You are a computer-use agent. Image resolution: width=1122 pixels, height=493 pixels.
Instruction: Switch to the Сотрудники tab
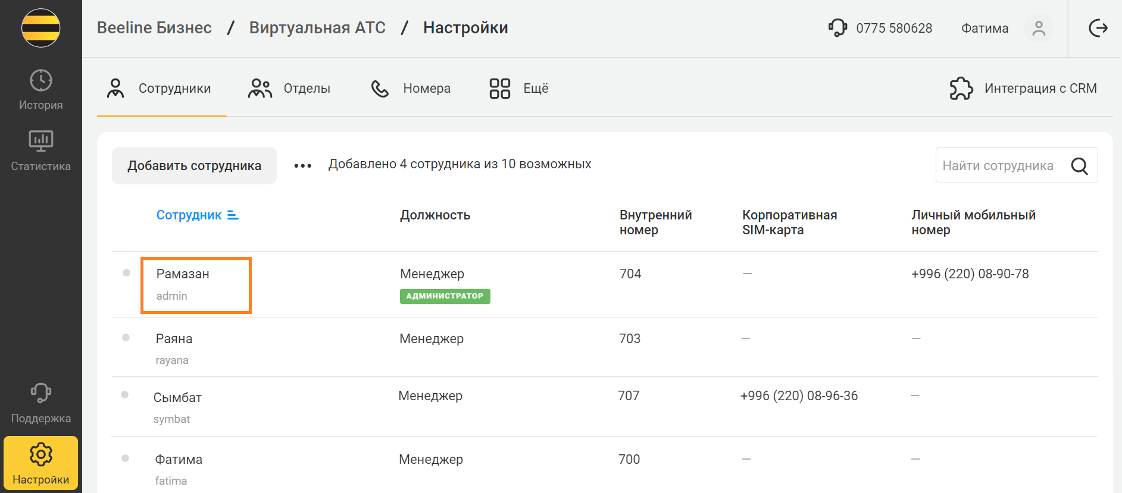click(x=161, y=89)
